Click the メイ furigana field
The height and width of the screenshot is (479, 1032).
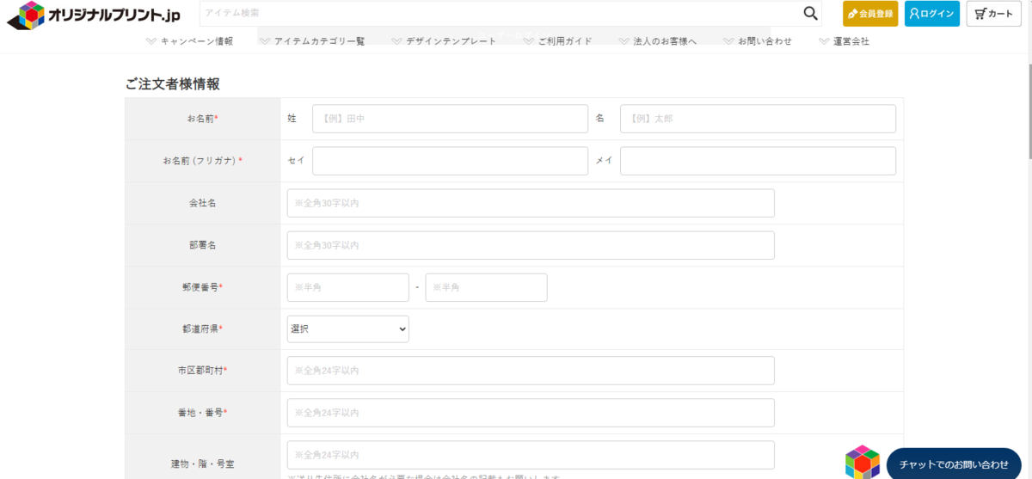(x=758, y=161)
